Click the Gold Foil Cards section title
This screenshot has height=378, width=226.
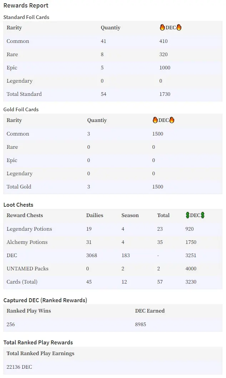click(21, 109)
